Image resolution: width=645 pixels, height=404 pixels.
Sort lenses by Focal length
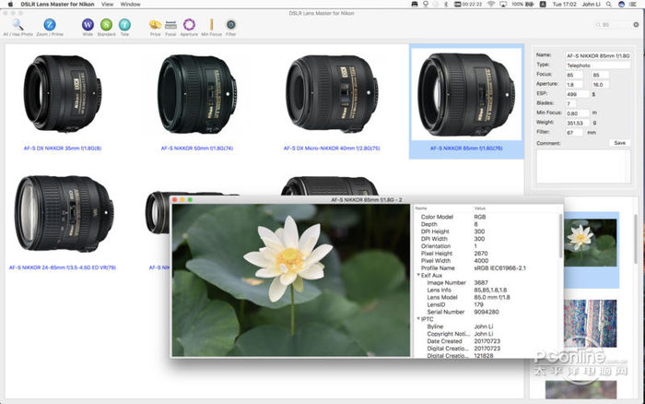170,25
